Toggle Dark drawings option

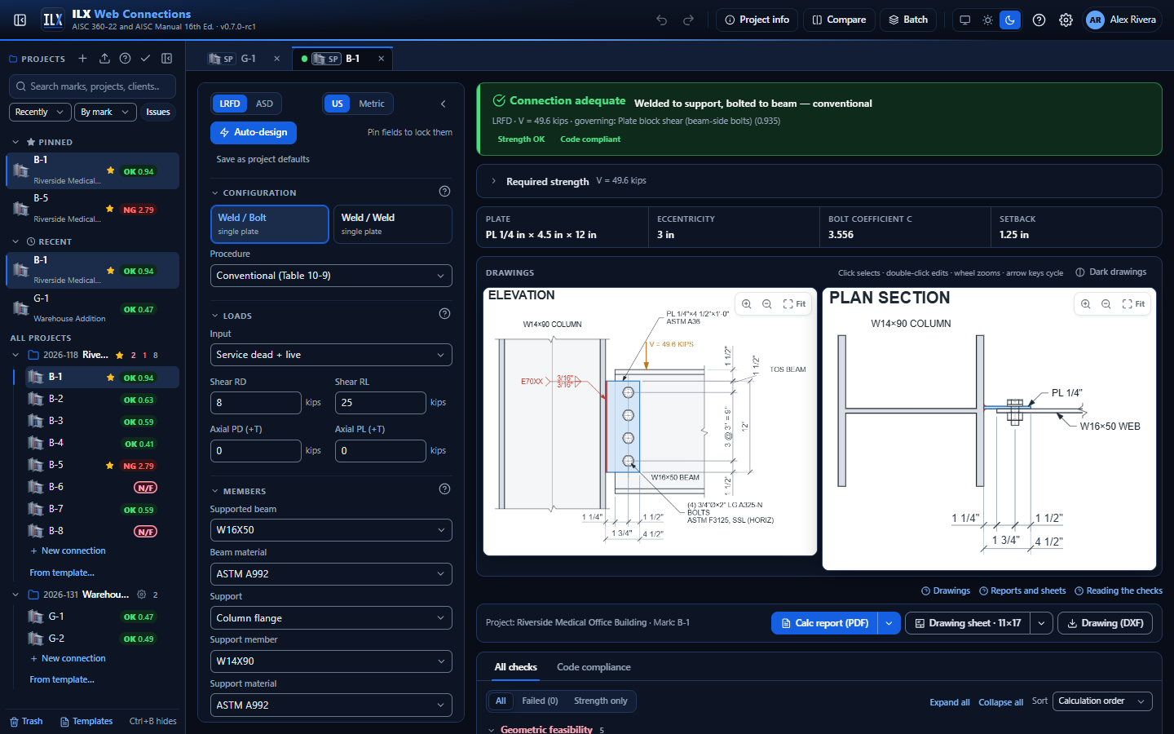pyautogui.click(x=1110, y=272)
